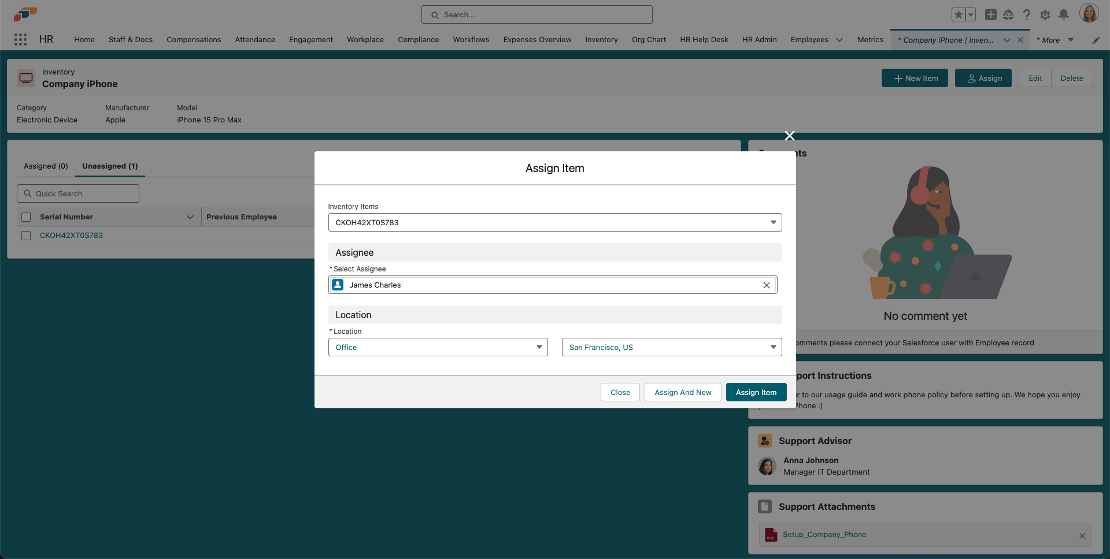This screenshot has height=559, width=1110.
Task: Expand the Office location type dropdown
Action: coord(539,347)
